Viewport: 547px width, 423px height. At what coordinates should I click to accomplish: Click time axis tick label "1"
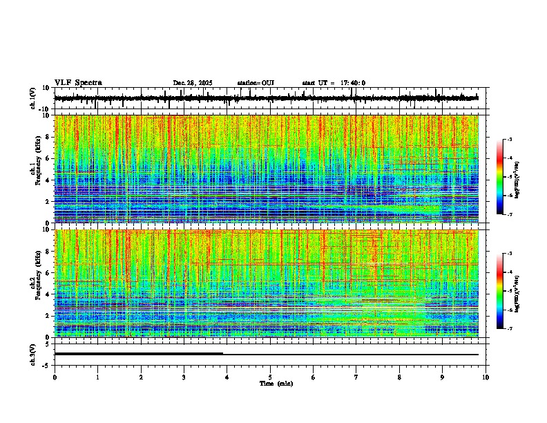click(97, 377)
